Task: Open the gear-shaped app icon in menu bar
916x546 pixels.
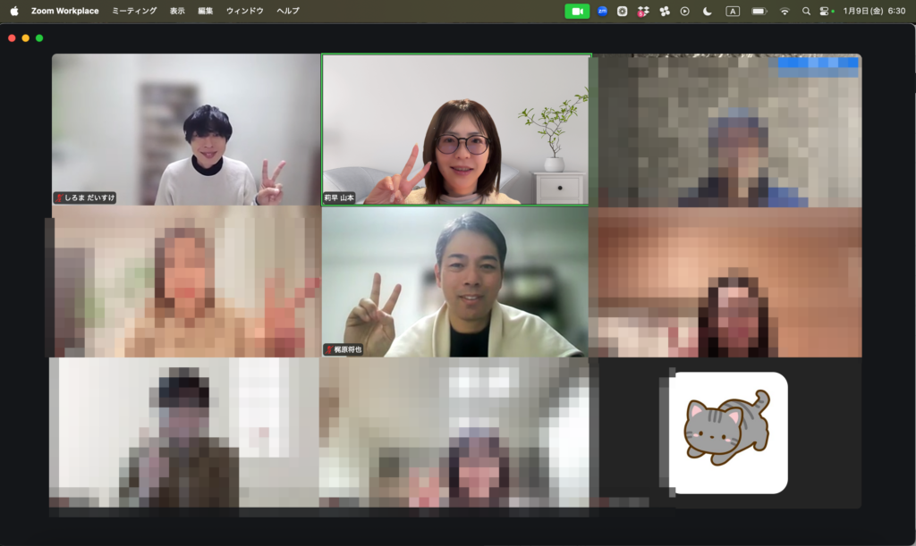Action: [622, 11]
